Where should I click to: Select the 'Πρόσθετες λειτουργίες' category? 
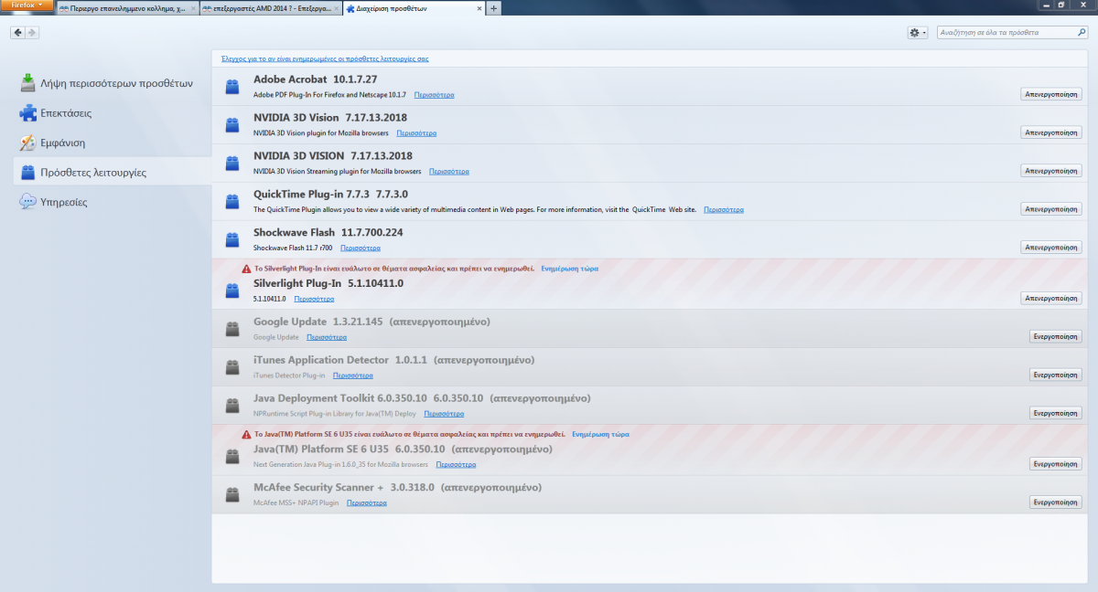(112, 172)
